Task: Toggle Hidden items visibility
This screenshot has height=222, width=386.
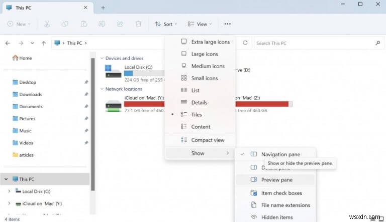Action: (275, 217)
